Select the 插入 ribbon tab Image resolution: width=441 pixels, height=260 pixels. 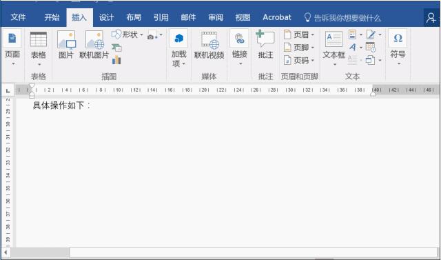click(x=79, y=17)
